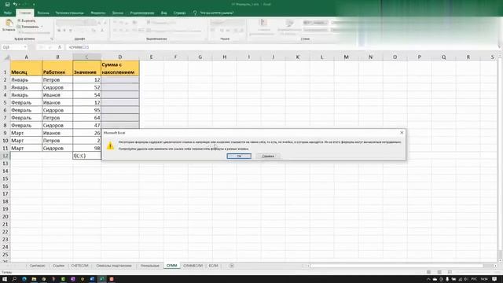Open the Формулы ribbon tab
The width and height of the screenshot is (503, 283).
[97, 13]
